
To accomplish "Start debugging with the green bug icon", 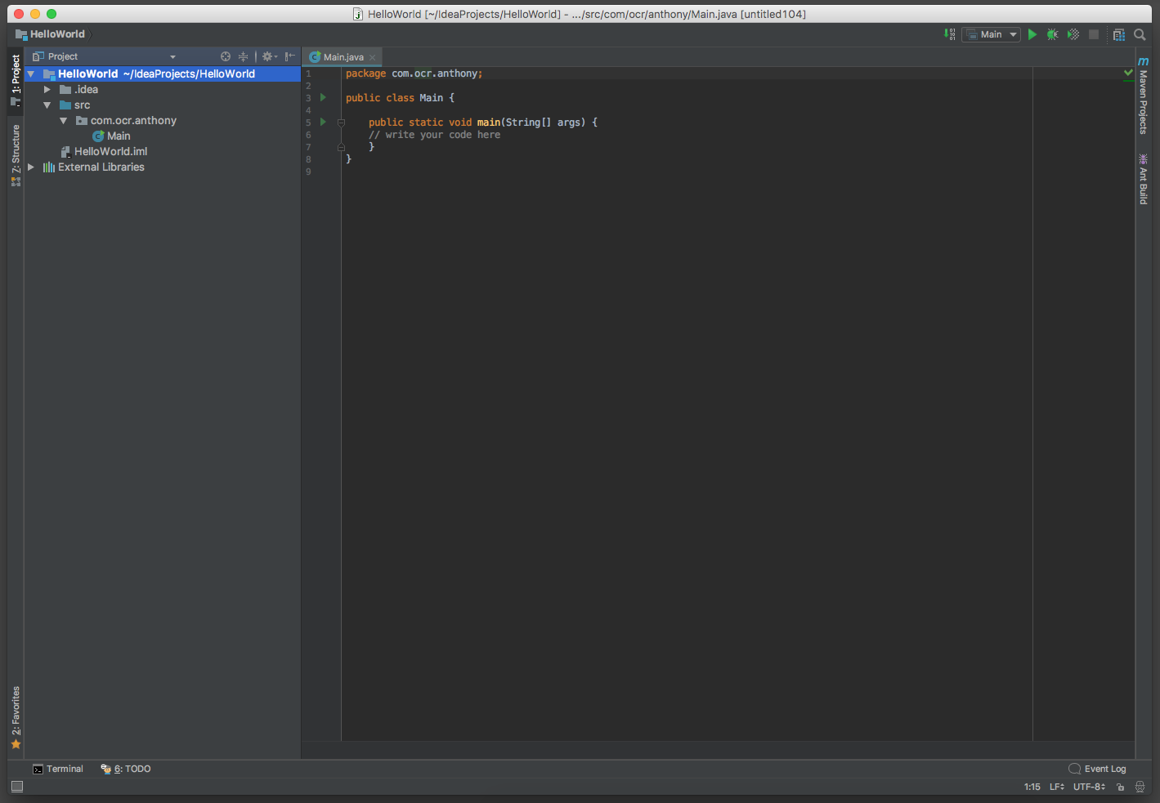I will point(1053,34).
